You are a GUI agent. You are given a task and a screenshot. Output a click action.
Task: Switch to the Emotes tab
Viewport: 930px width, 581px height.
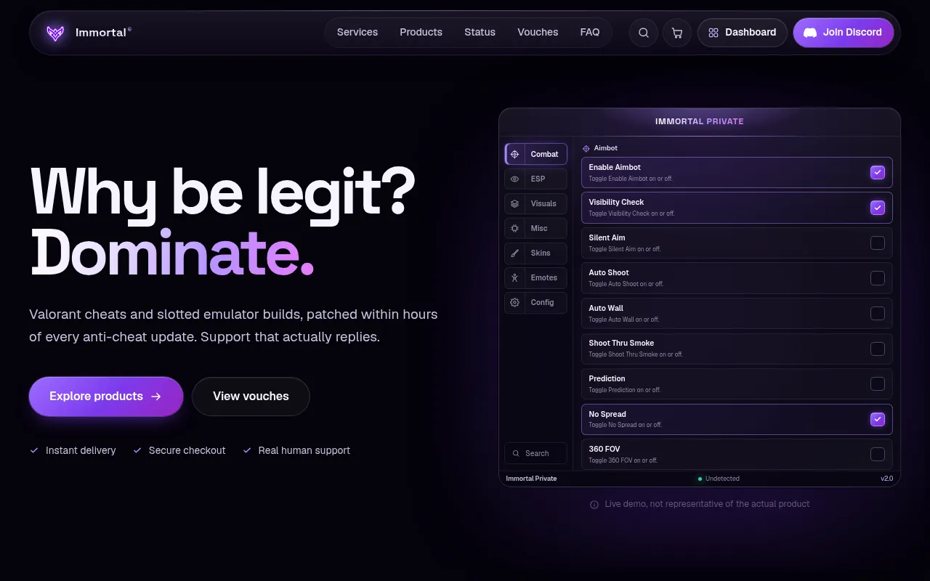536,277
